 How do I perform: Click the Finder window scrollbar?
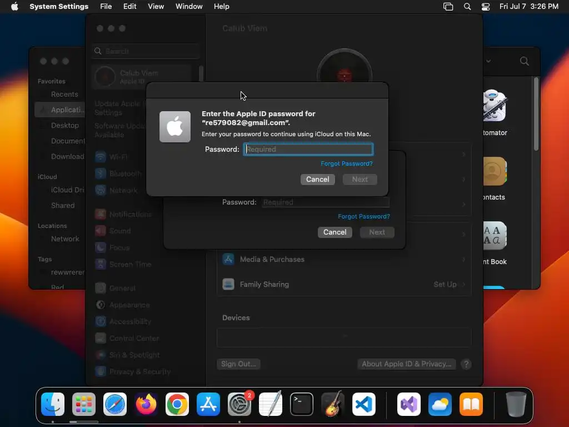point(536,113)
